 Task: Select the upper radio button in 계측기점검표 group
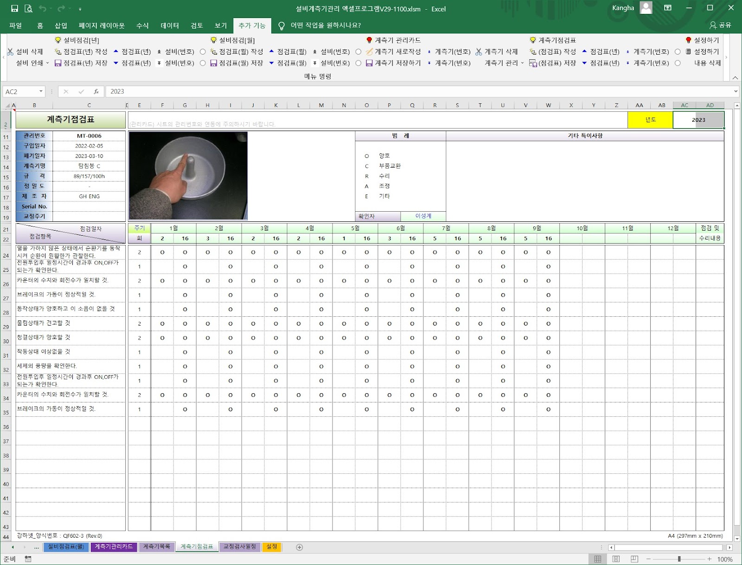pos(678,52)
